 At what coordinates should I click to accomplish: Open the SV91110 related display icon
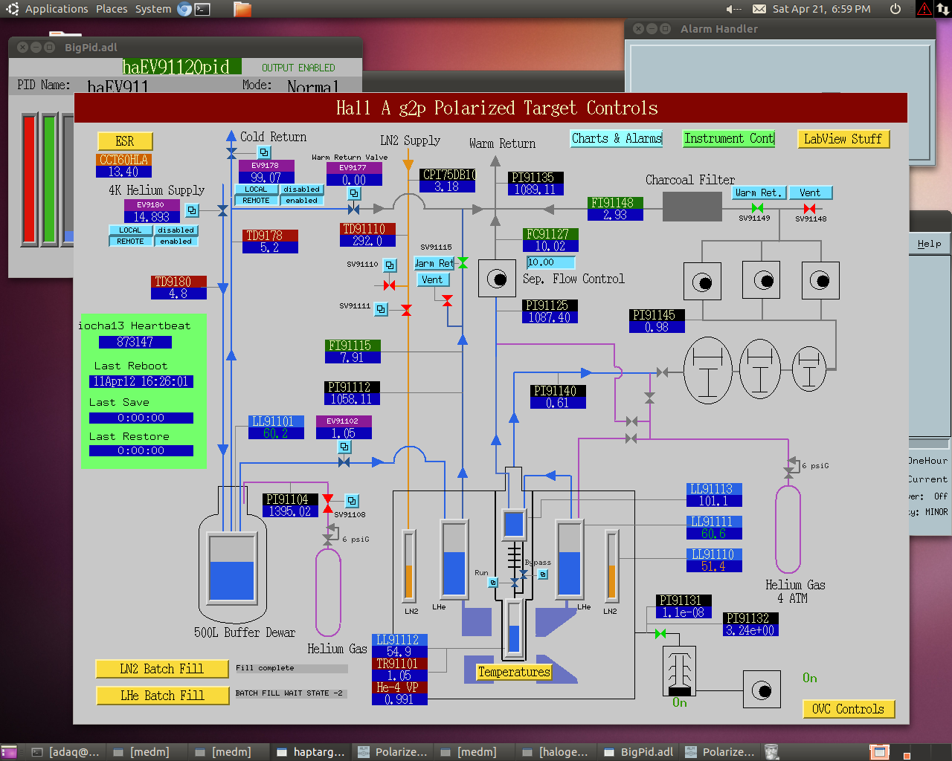coord(390,265)
